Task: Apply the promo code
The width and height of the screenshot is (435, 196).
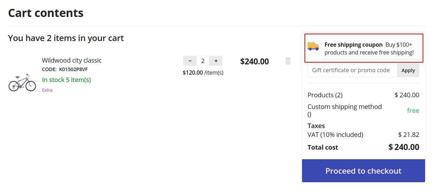Action: coord(408,70)
